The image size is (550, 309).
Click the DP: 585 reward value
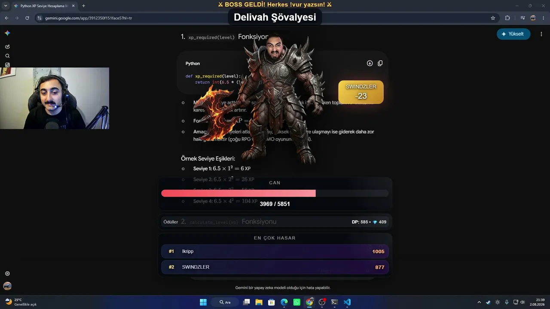pos(360,222)
